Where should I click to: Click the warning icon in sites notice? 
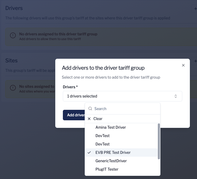[x=13, y=88]
